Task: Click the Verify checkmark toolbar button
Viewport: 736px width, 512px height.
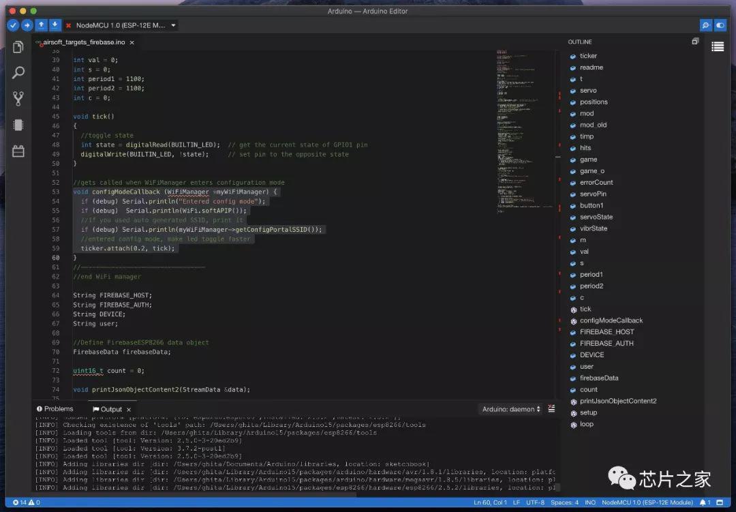Action: (x=13, y=25)
